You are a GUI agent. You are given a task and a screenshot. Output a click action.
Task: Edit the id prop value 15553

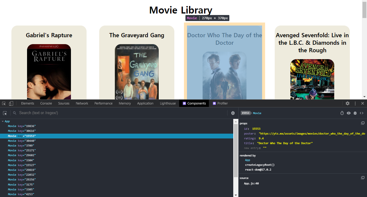point(256,129)
